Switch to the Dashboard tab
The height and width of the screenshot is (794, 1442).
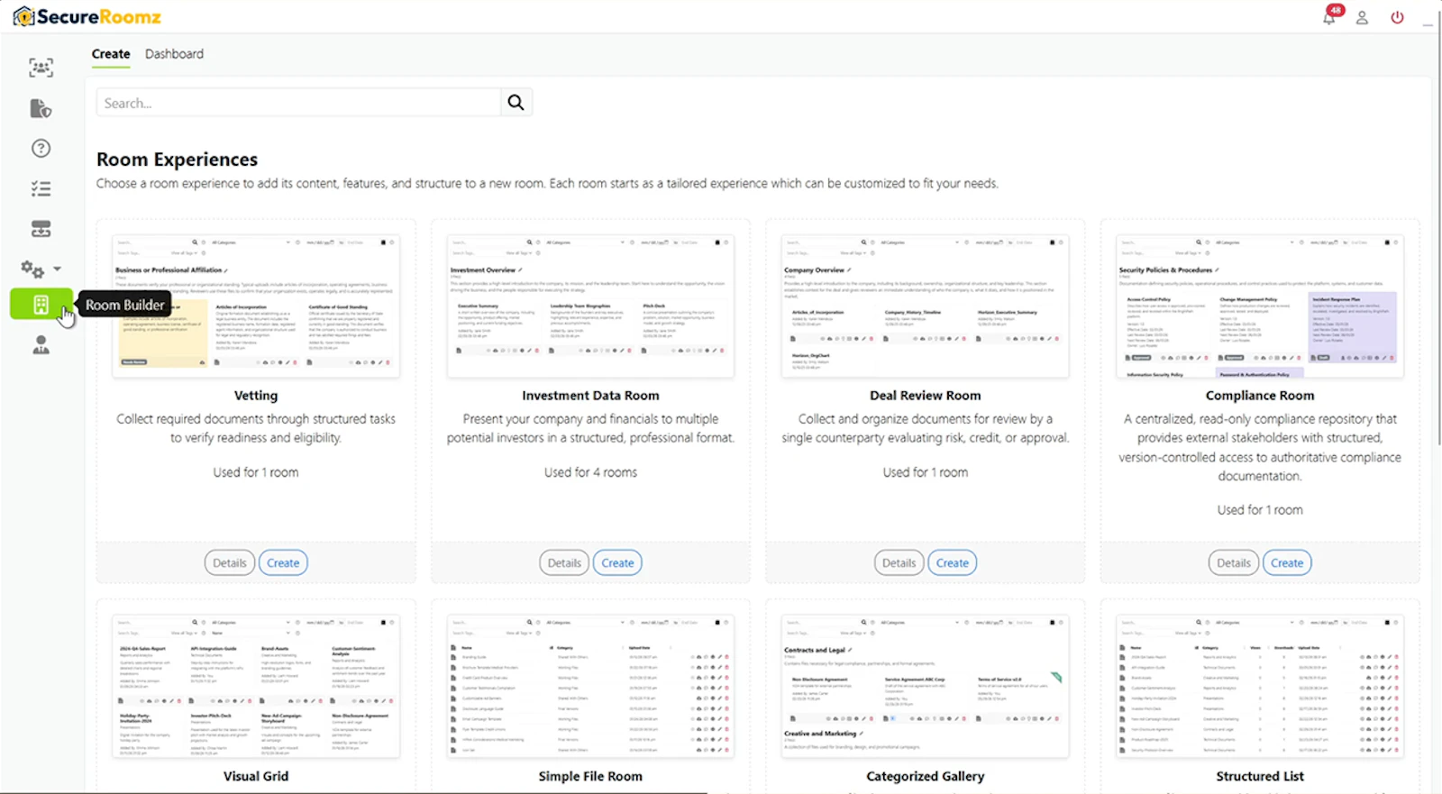(x=174, y=54)
